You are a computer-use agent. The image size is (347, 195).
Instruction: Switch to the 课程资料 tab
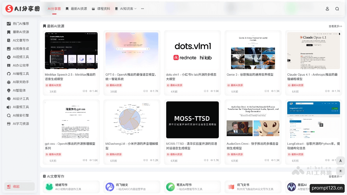[101, 9]
